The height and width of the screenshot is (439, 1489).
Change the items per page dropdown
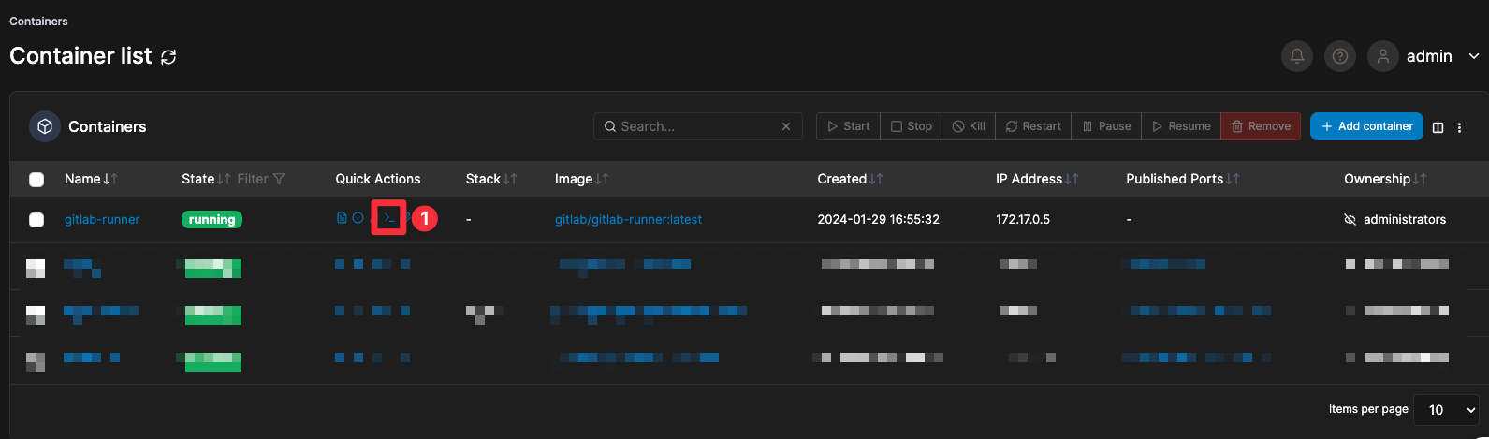tap(1446, 409)
